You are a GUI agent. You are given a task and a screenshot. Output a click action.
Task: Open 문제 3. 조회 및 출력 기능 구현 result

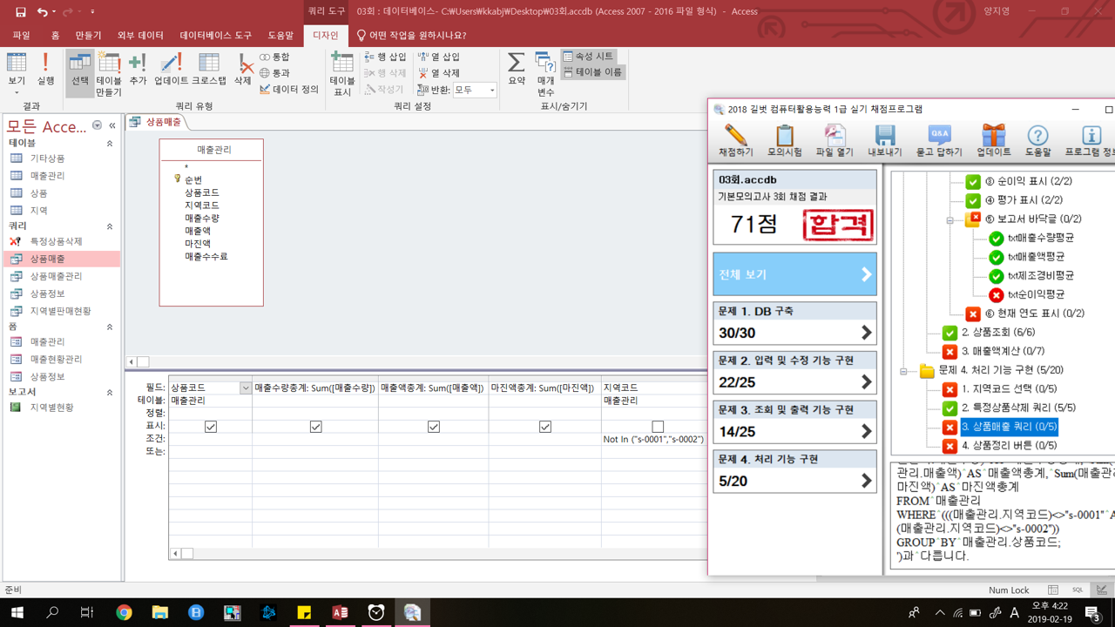794,421
